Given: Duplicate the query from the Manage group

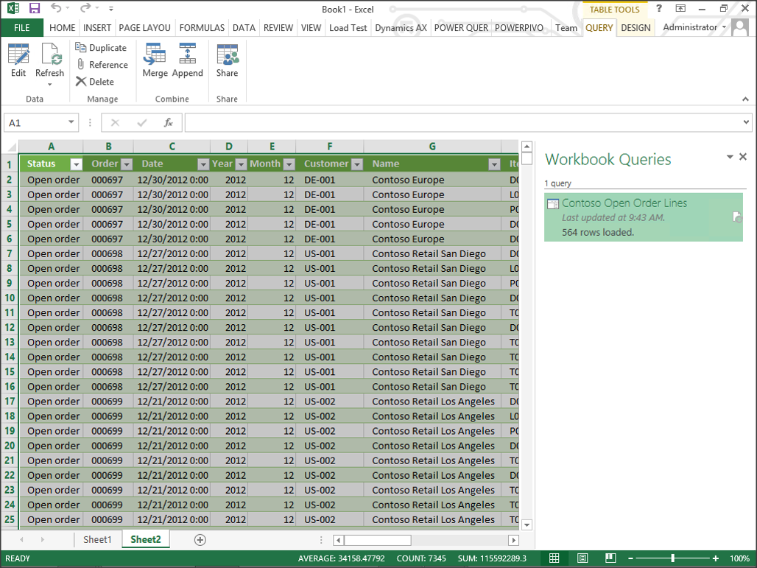Looking at the screenshot, I should pos(101,48).
